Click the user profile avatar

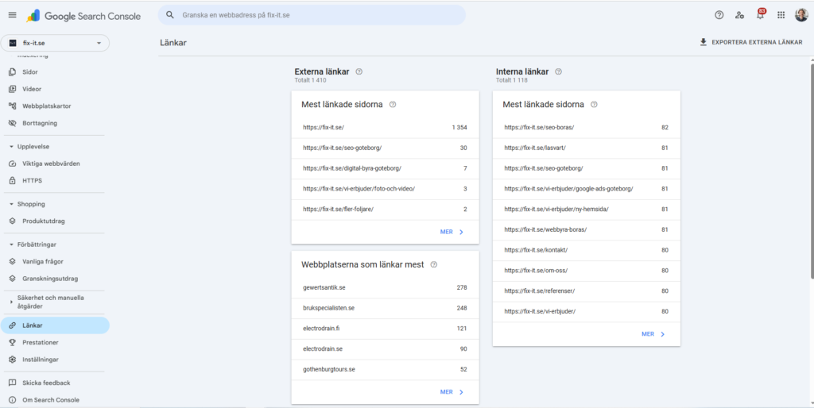[x=801, y=15]
